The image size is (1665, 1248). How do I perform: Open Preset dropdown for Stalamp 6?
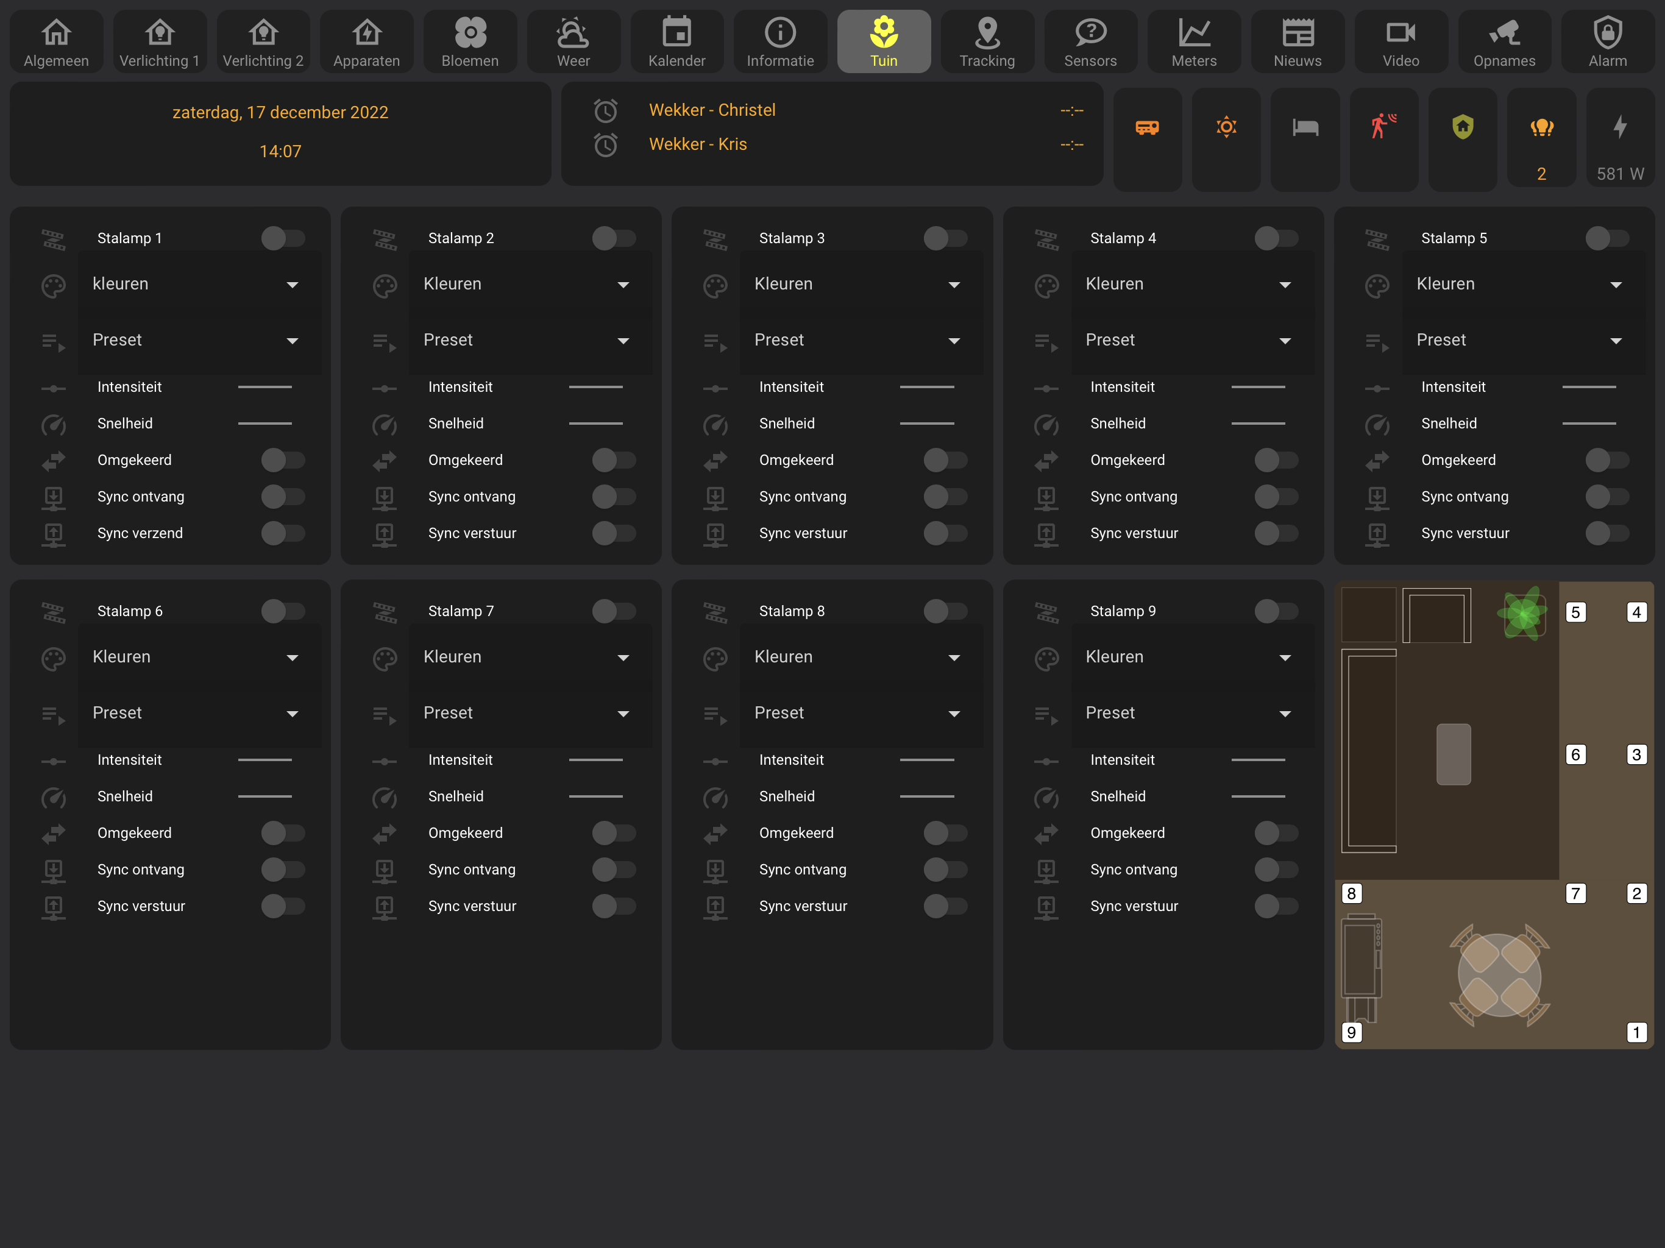click(x=199, y=714)
